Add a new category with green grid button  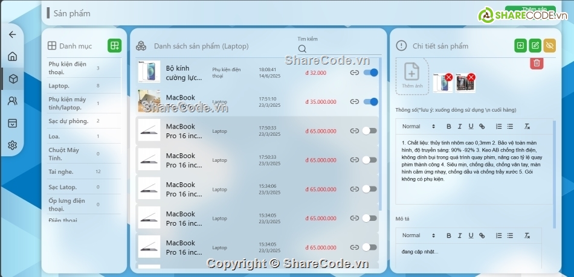[x=115, y=46]
